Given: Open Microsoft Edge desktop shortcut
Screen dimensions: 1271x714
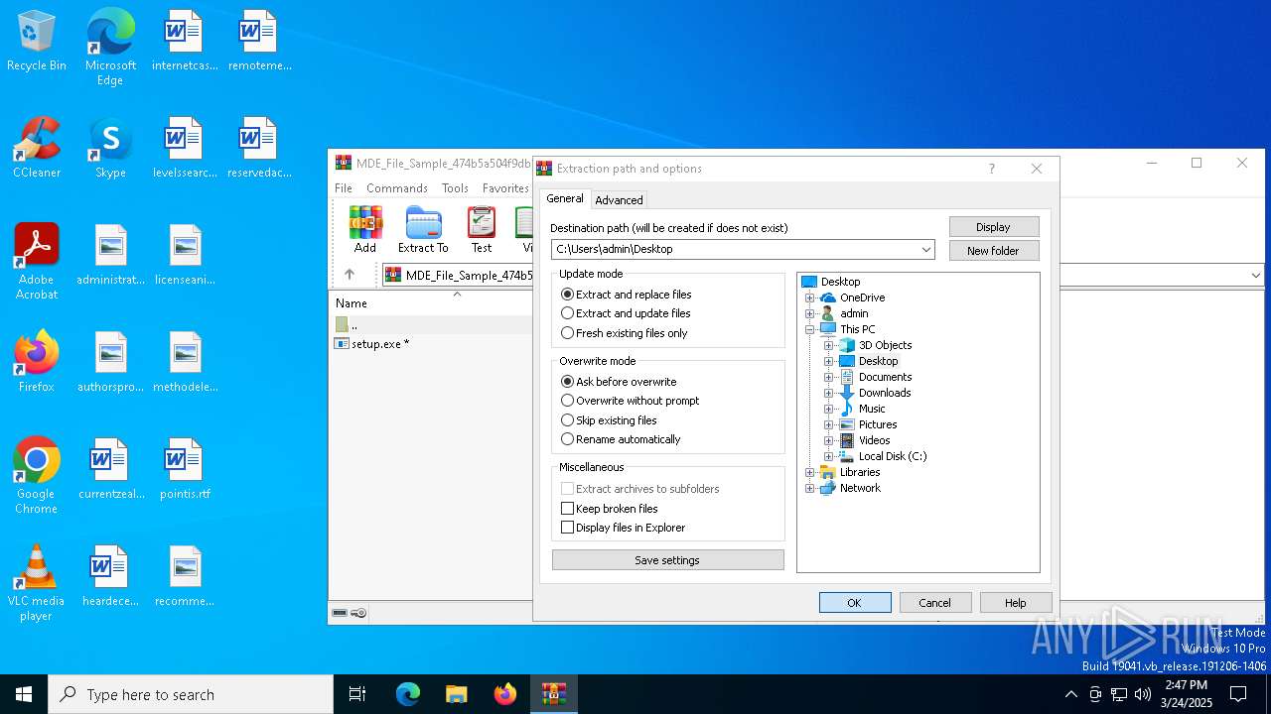Looking at the screenshot, I should 110,48.
